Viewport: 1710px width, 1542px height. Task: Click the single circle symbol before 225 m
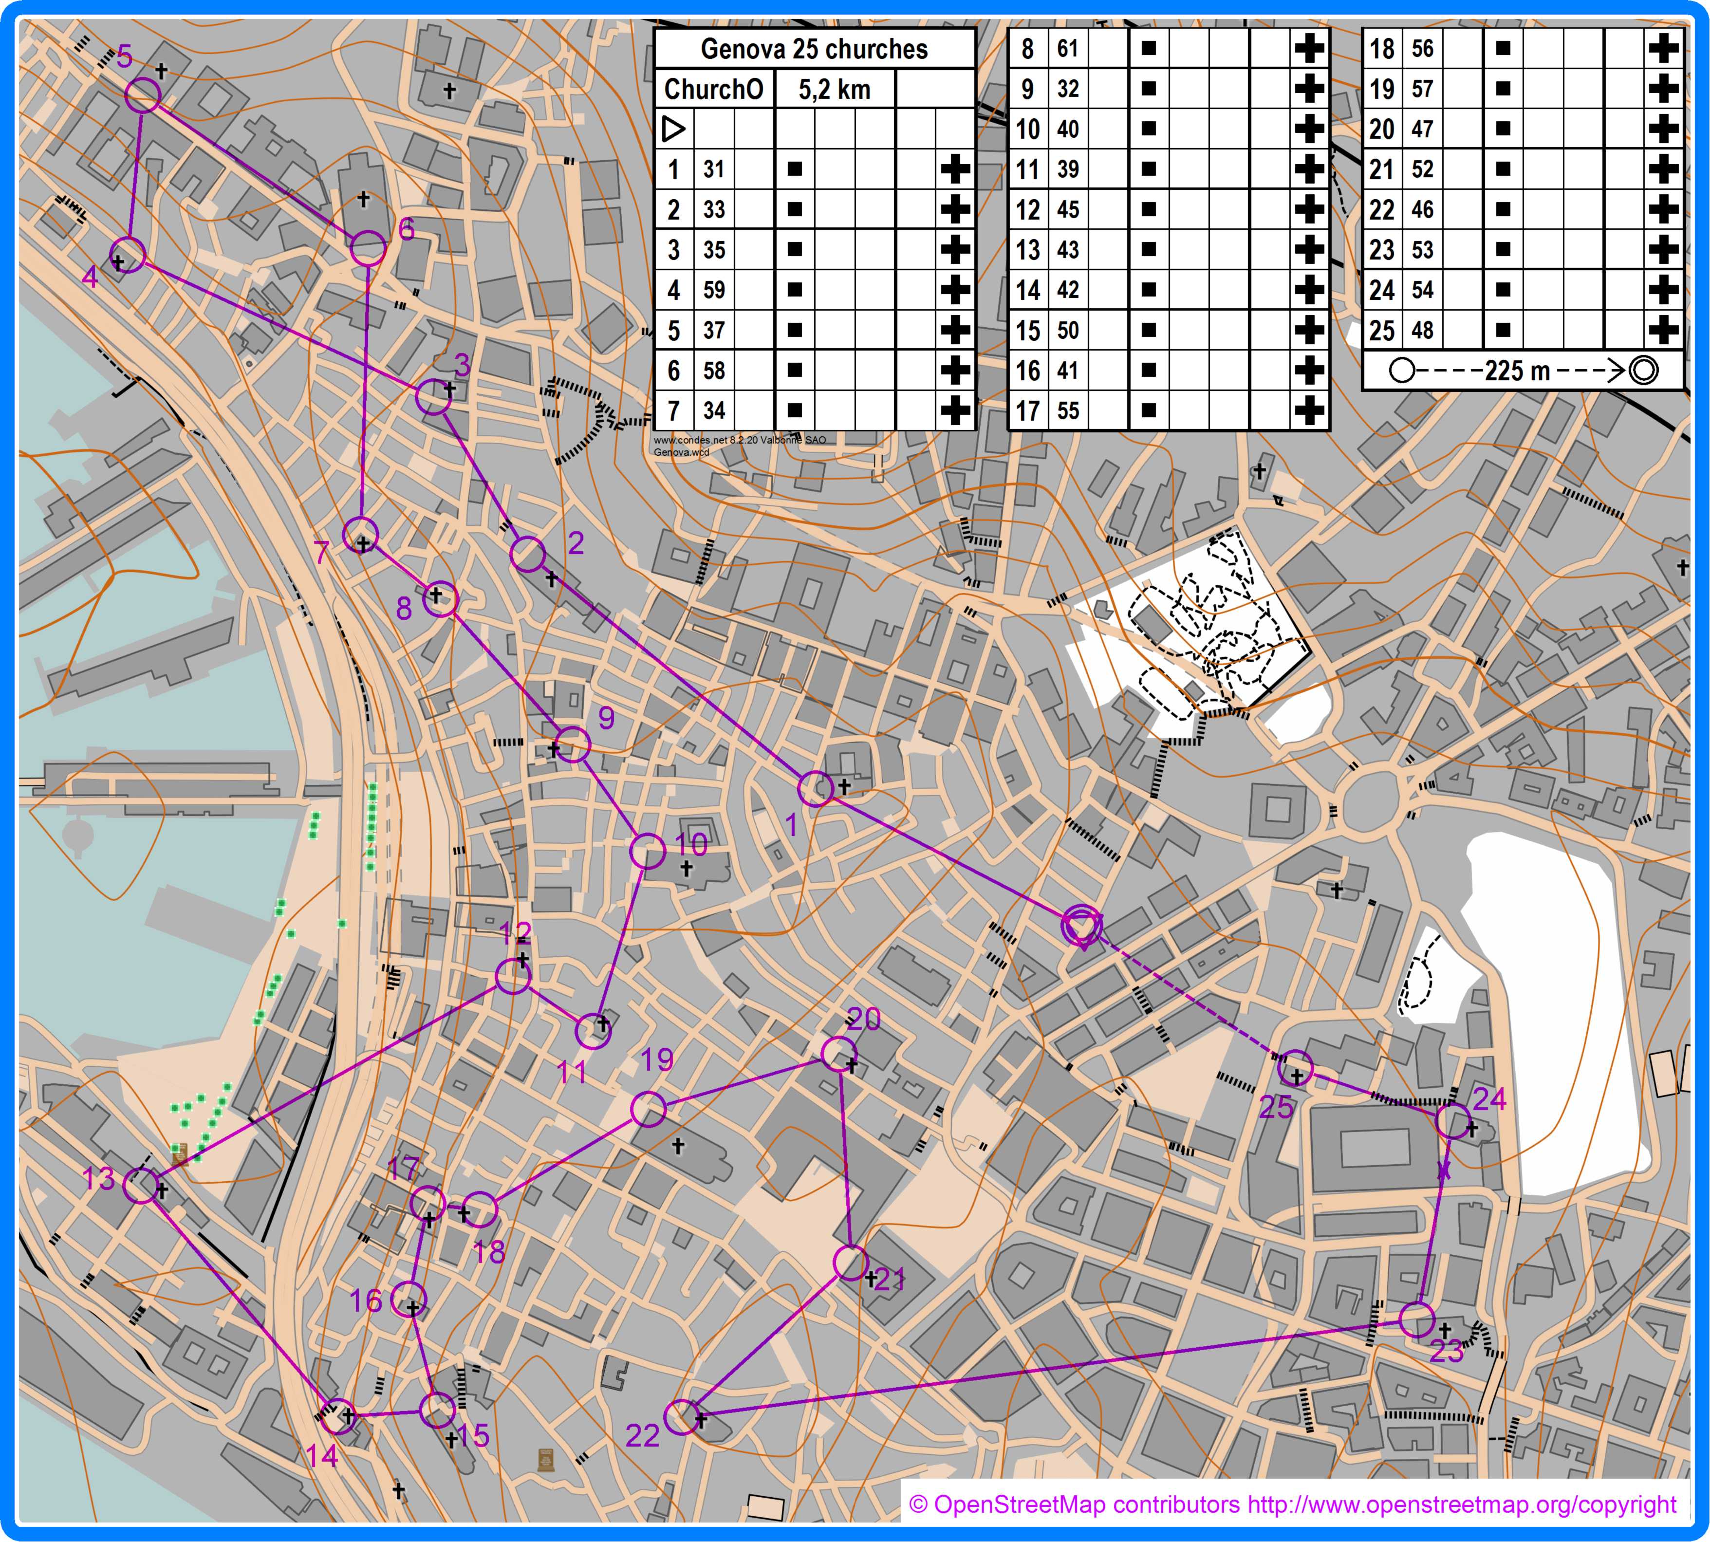(1402, 371)
